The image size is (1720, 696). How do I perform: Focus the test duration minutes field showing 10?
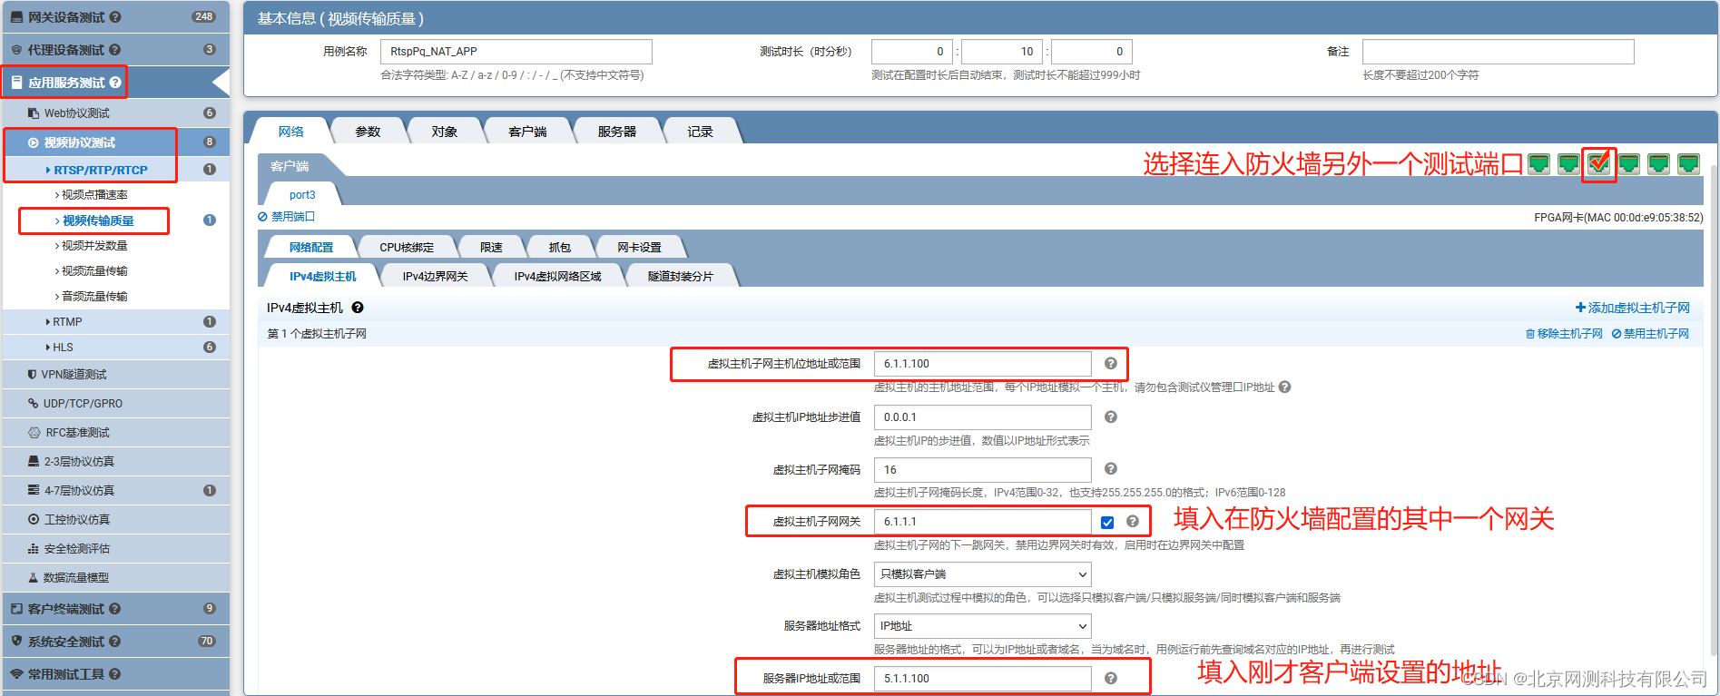(x=1002, y=52)
